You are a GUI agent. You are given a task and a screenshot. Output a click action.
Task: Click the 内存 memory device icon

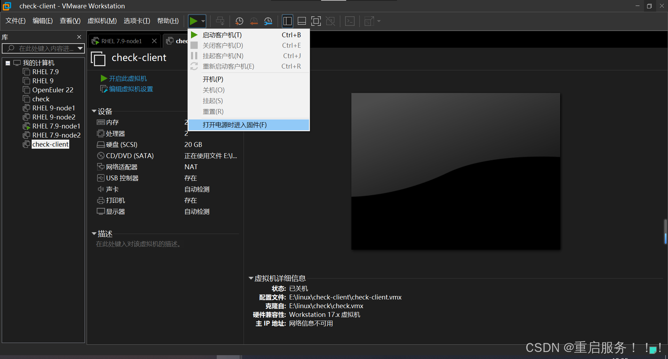pyautogui.click(x=101, y=122)
